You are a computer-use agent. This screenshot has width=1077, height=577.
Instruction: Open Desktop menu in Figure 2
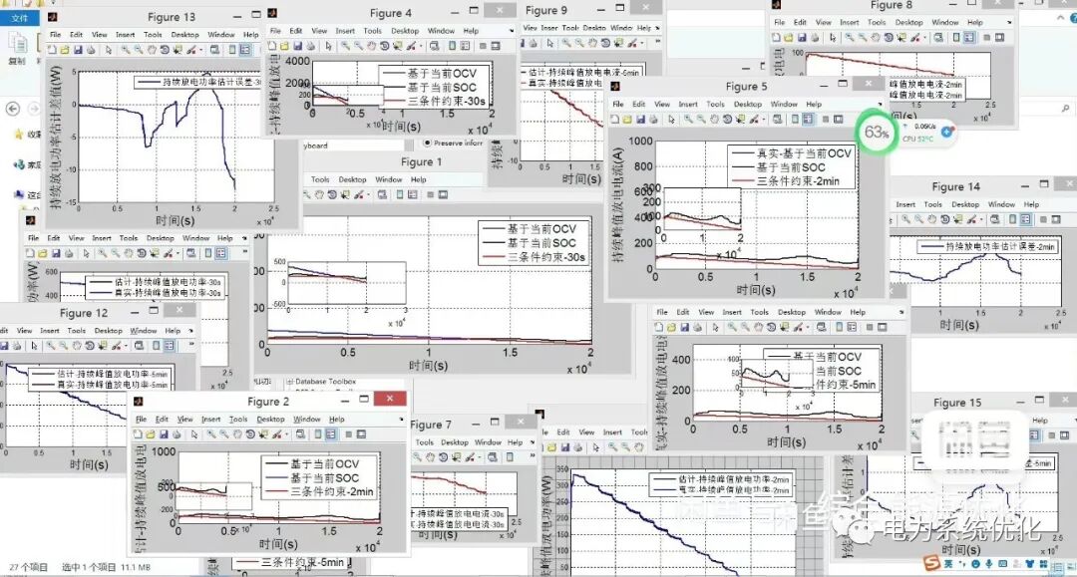(x=270, y=420)
